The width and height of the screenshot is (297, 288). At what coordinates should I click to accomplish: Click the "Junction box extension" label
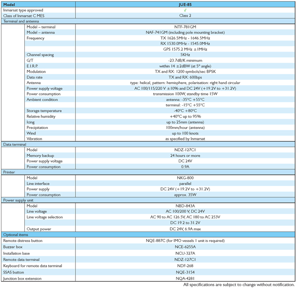22,278
